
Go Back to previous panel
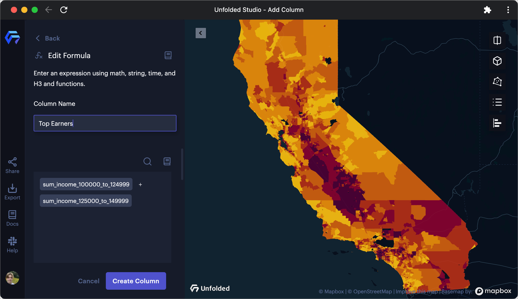coord(48,38)
